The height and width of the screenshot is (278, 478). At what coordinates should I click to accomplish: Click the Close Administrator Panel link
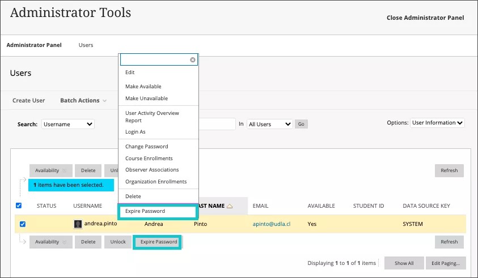click(425, 18)
